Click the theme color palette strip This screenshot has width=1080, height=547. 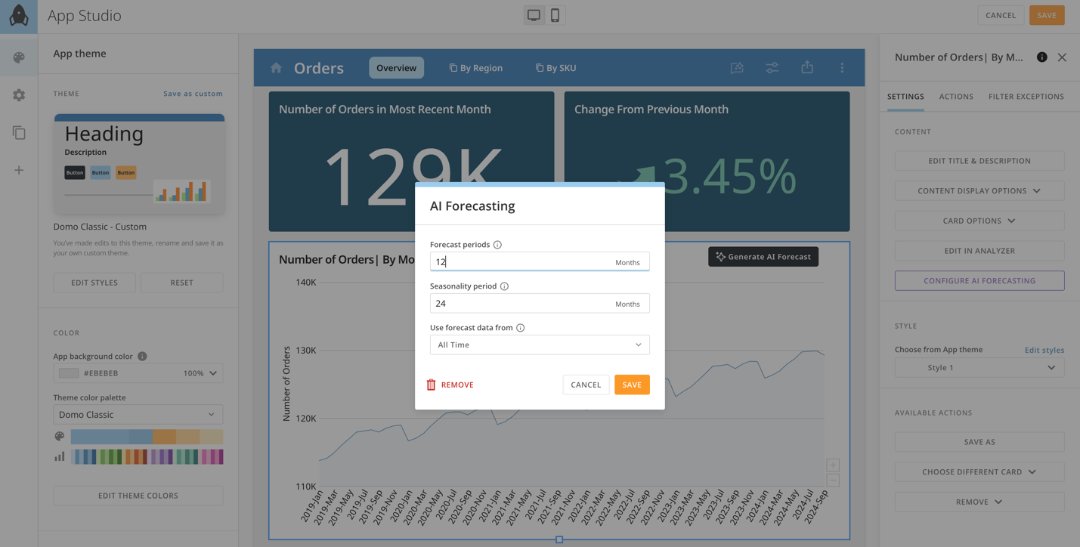147,437
